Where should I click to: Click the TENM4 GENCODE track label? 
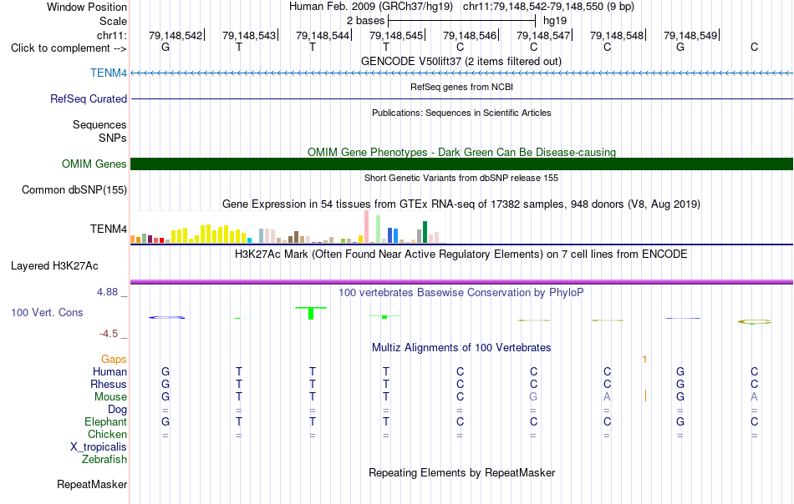[109, 73]
